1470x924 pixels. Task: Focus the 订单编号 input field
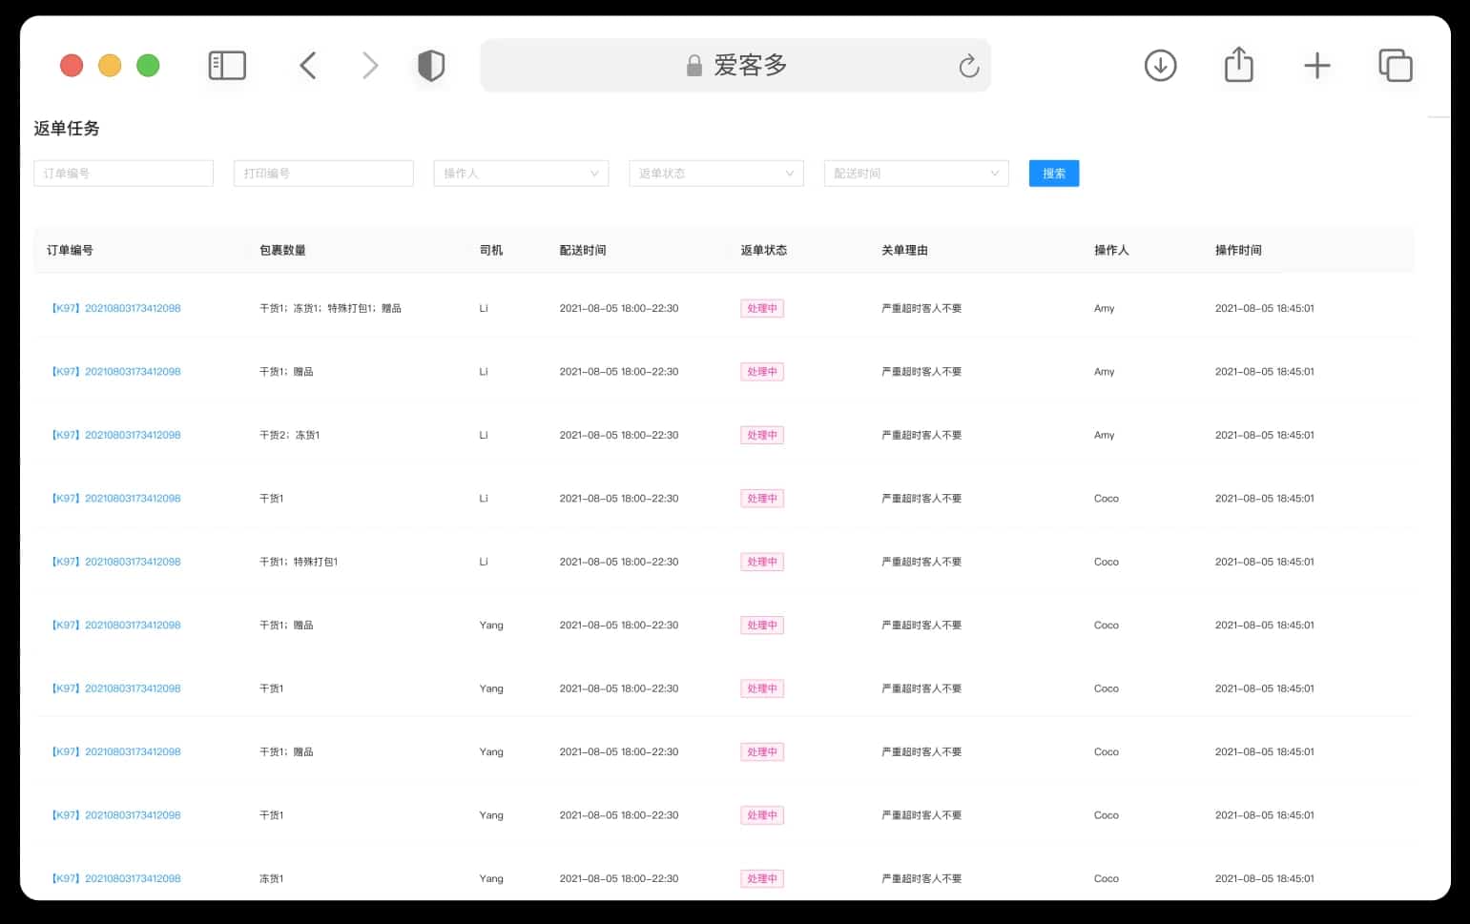pyautogui.click(x=123, y=174)
